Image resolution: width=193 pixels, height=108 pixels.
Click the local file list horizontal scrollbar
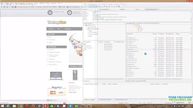(x=104, y=79)
